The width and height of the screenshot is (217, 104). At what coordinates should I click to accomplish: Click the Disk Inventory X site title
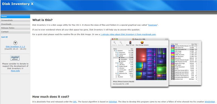coord(18,4)
